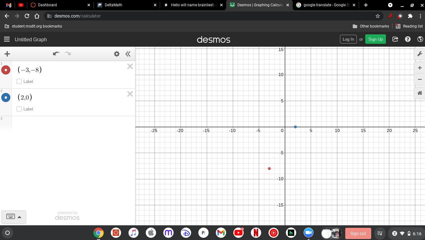Zoom in on the graph

(420, 68)
